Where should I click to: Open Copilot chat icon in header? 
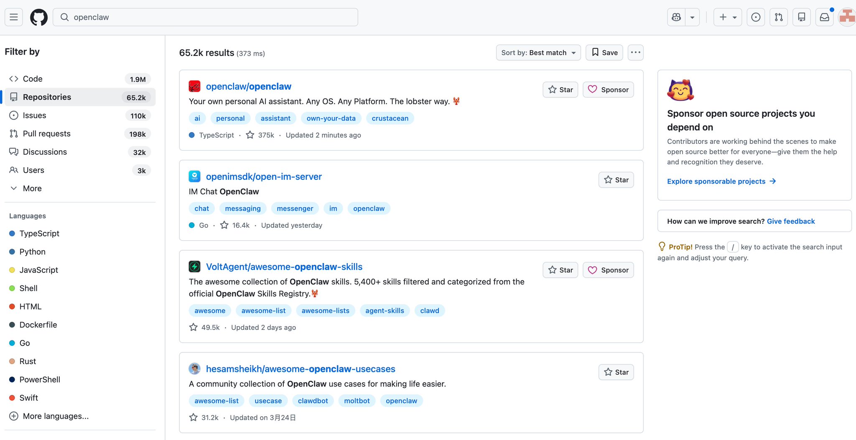(676, 17)
